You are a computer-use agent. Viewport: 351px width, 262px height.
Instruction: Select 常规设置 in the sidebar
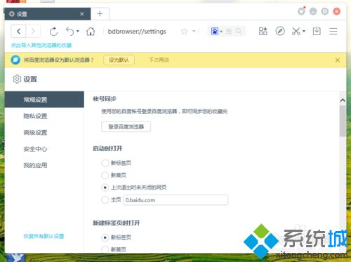pyautogui.click(x=44, y=100)
